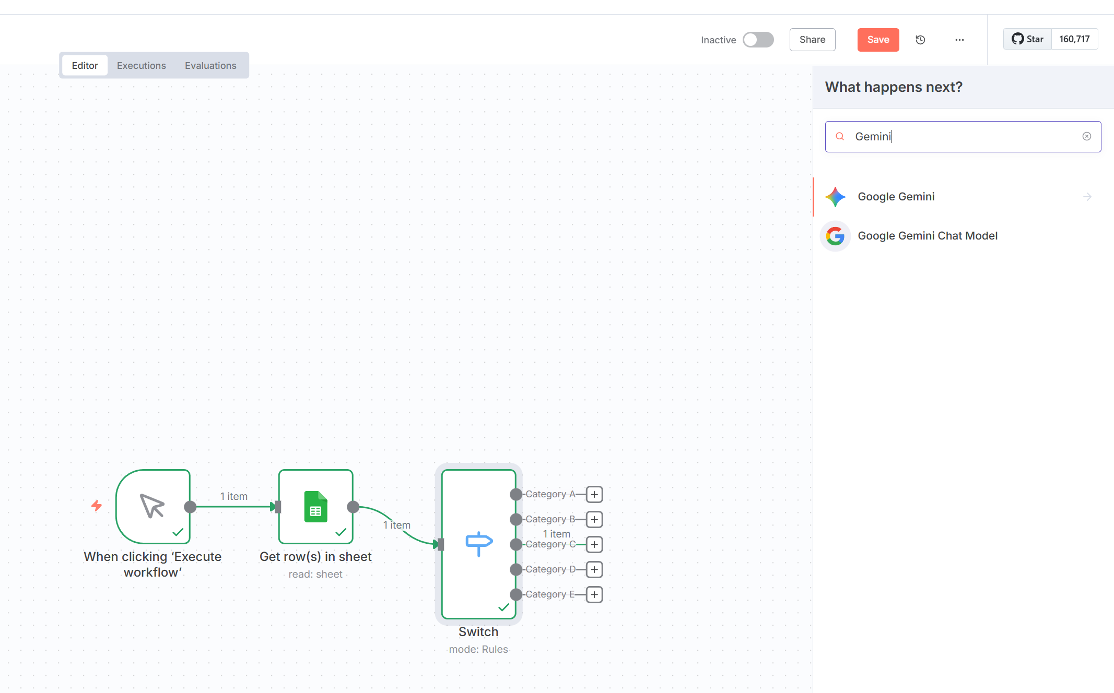
Task: Click the red lightning trigger icon
Action: (x=97, y=505)
